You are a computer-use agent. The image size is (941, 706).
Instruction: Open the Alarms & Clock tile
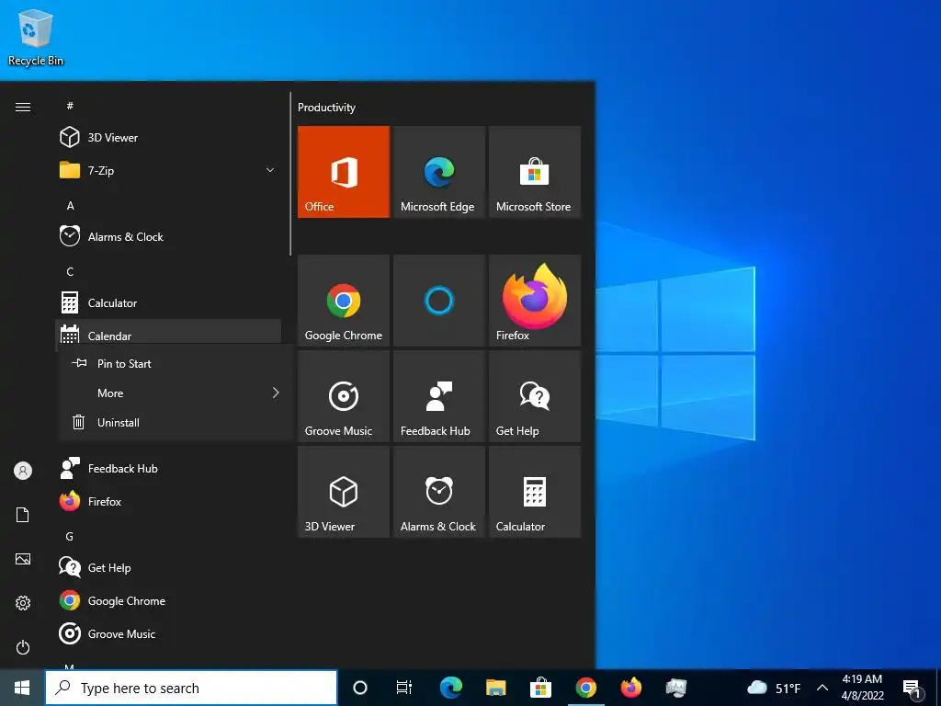pyautogui.click(x=438, y=492)
